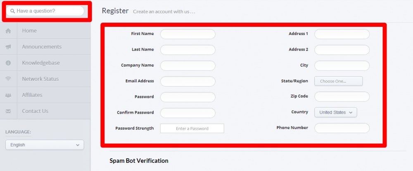Open the Knowledgebase menu item
The height and width of the screenshot is (171, 413).
tap(41, 63)
